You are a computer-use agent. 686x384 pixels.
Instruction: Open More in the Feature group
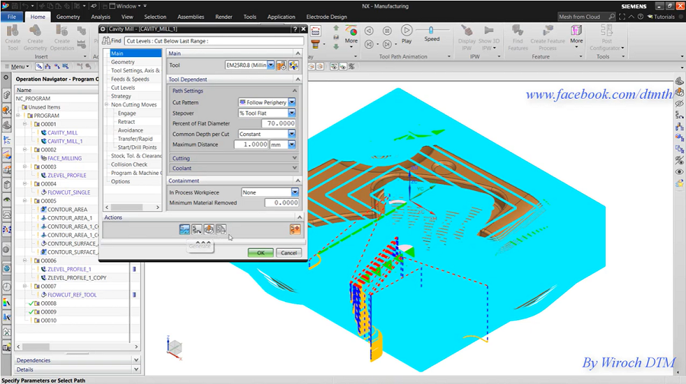point(576,35)
